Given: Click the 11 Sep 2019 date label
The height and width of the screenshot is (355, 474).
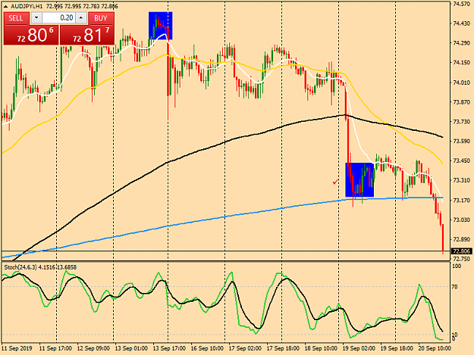Looking at the screenshot, I should click(17, 348).
